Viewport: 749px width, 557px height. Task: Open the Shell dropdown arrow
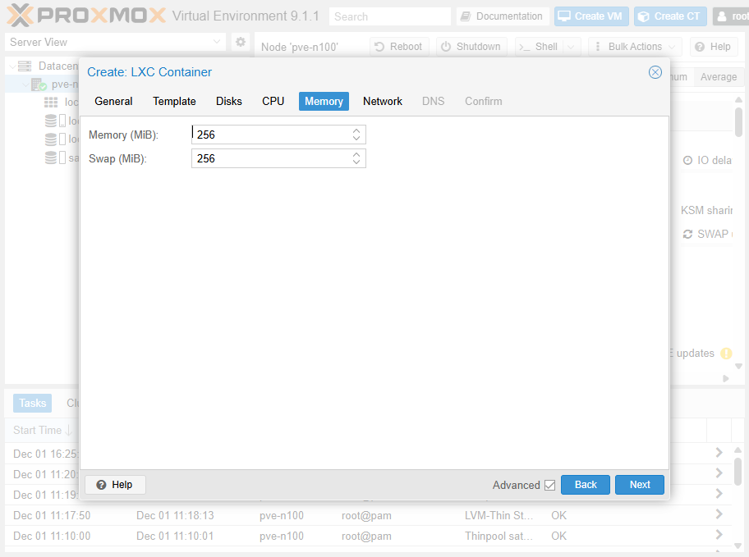point(572,47)
